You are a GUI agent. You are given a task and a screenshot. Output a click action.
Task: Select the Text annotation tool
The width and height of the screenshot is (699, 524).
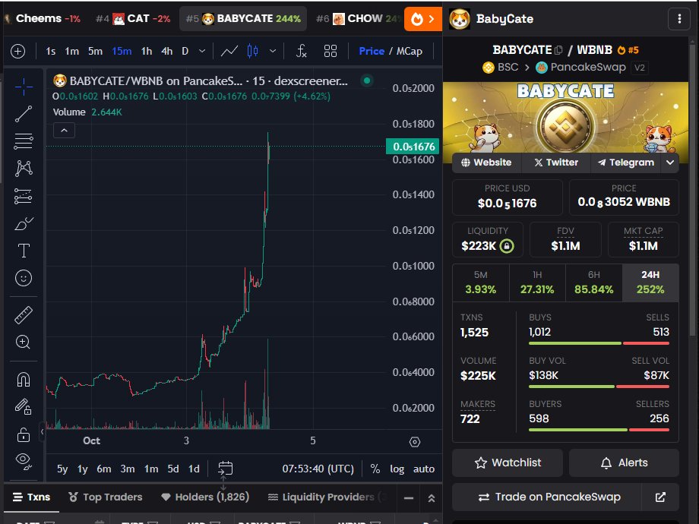[24, 251]
